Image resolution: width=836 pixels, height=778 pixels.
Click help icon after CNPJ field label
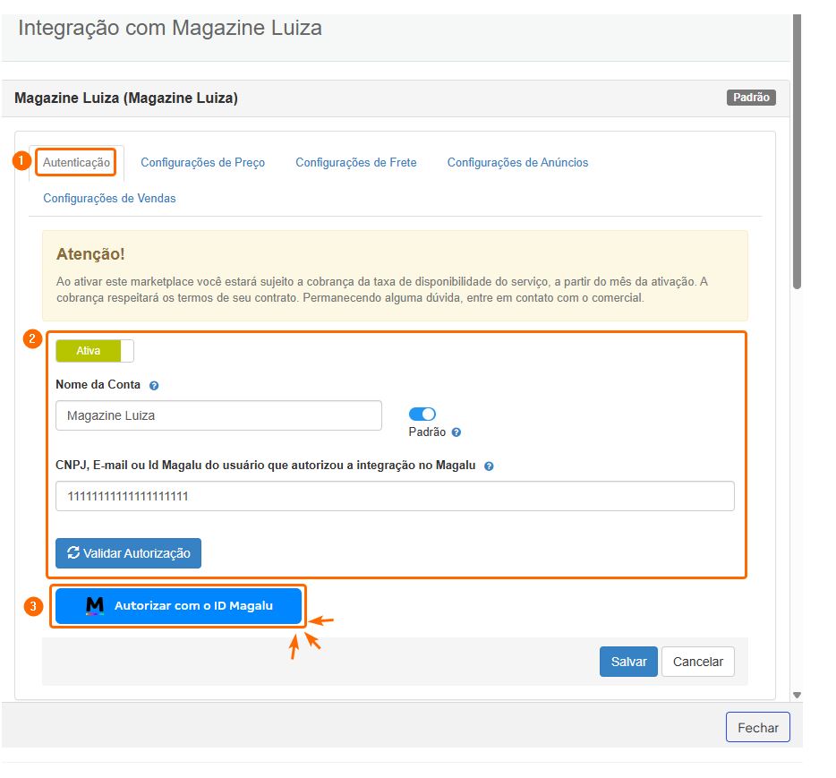[x=489, y=466]
